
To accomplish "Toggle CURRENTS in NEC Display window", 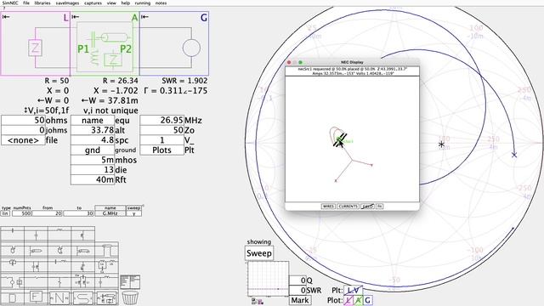I will coord(348,206).
